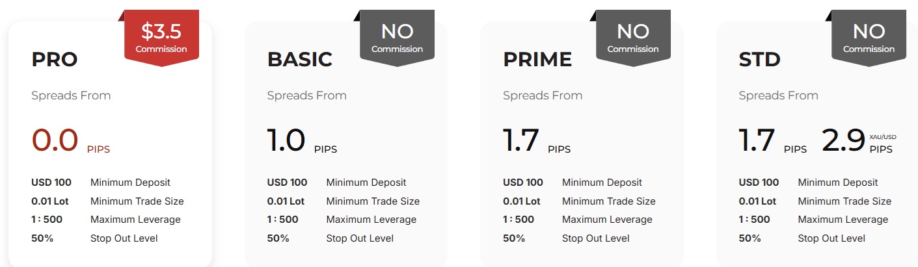Click the STD card's NO Commission badge
This screenshot has height=267, width=918.
point(869,38)
